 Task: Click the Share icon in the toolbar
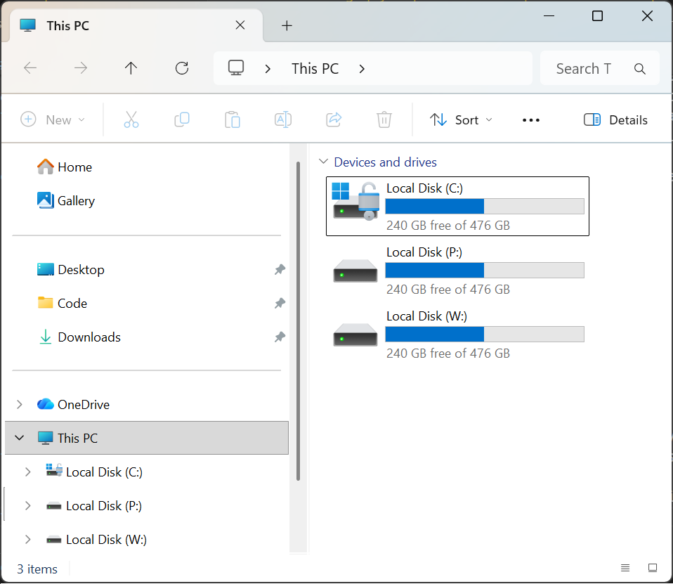tap(334, 119)
